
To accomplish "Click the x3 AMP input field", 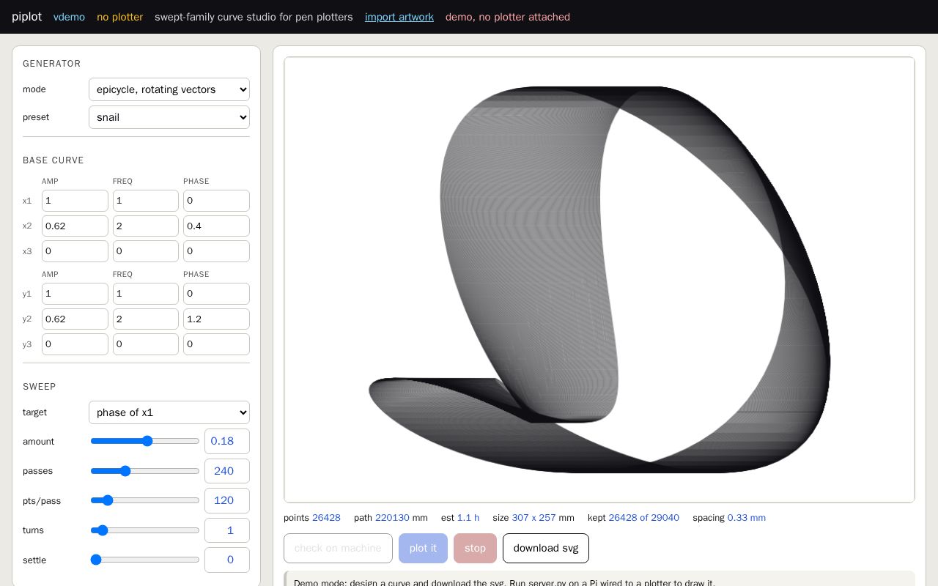I will [x=75, y=251].
